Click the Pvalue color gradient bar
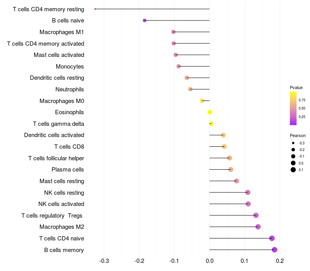 pos(293,108)
